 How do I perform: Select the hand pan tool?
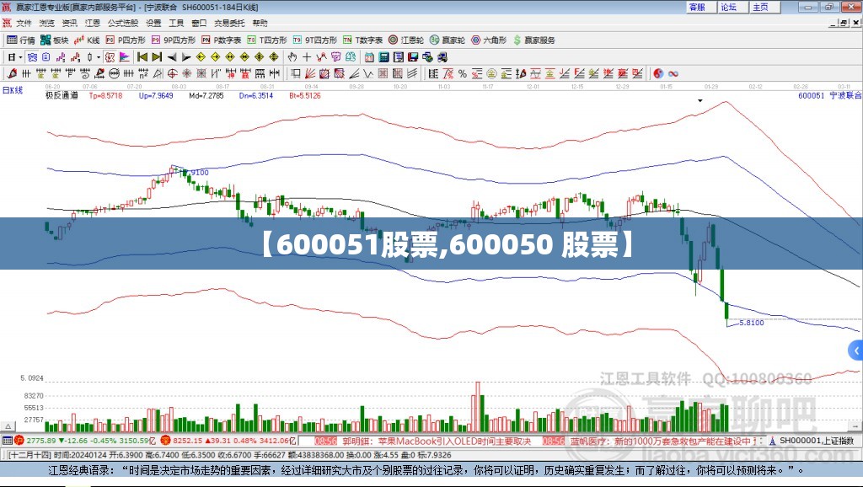click(x=292, y=56)
